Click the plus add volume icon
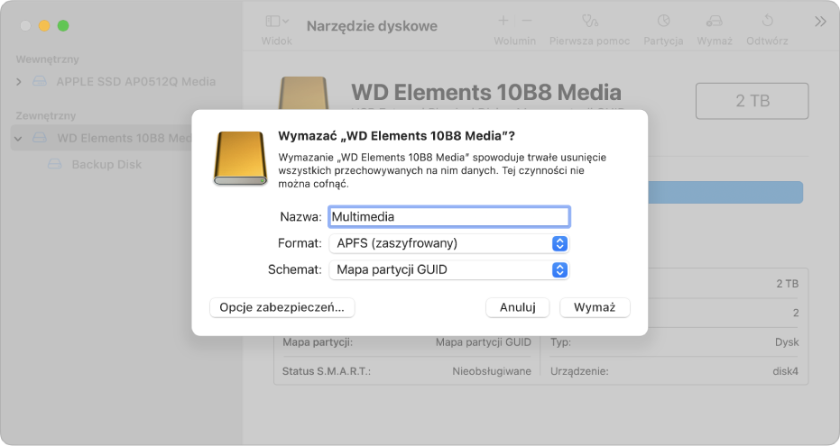Image resolution: width=840 pixels, height=446 pixels. coord(503,21)
